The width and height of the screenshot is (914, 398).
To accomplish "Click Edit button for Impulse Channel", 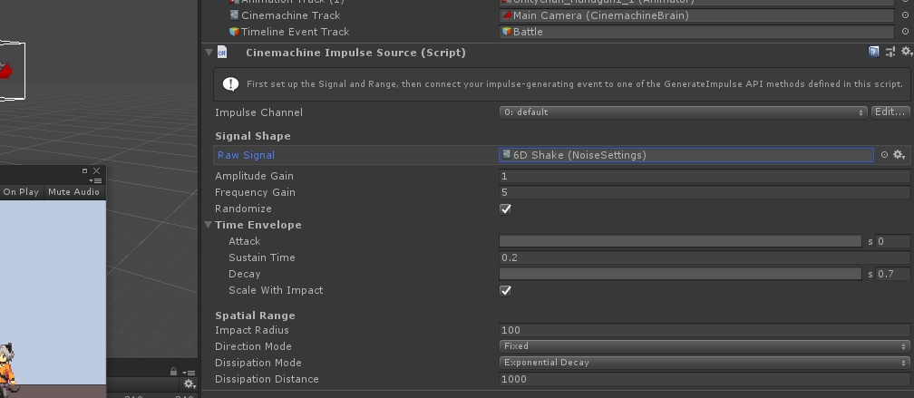I will 890,112.
